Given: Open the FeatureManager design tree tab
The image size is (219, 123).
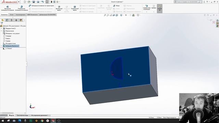Looking at the screenshot, I should (2, 20).
